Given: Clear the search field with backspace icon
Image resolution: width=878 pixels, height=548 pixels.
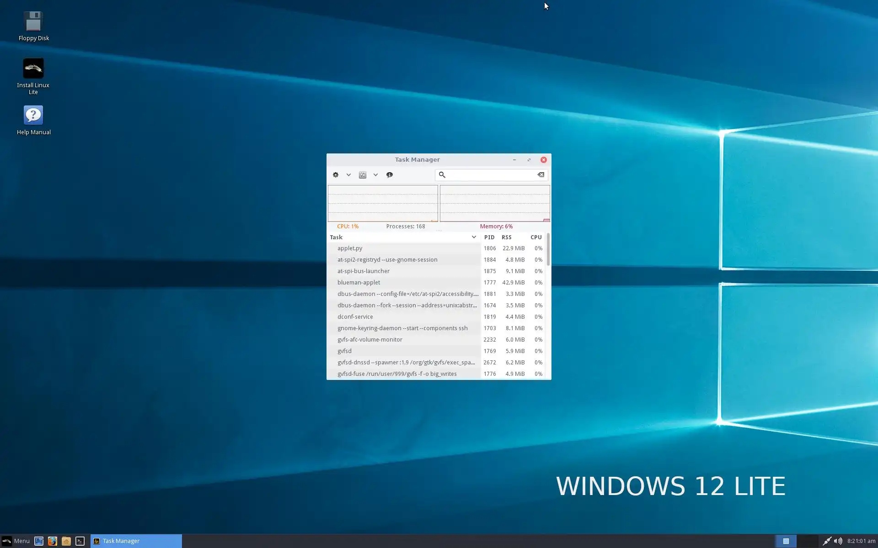Looking at the screenshot, I should click(x=541, y=175).
